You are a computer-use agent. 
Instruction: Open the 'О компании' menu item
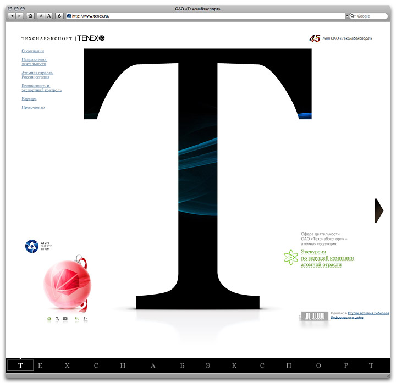[32, 51]
